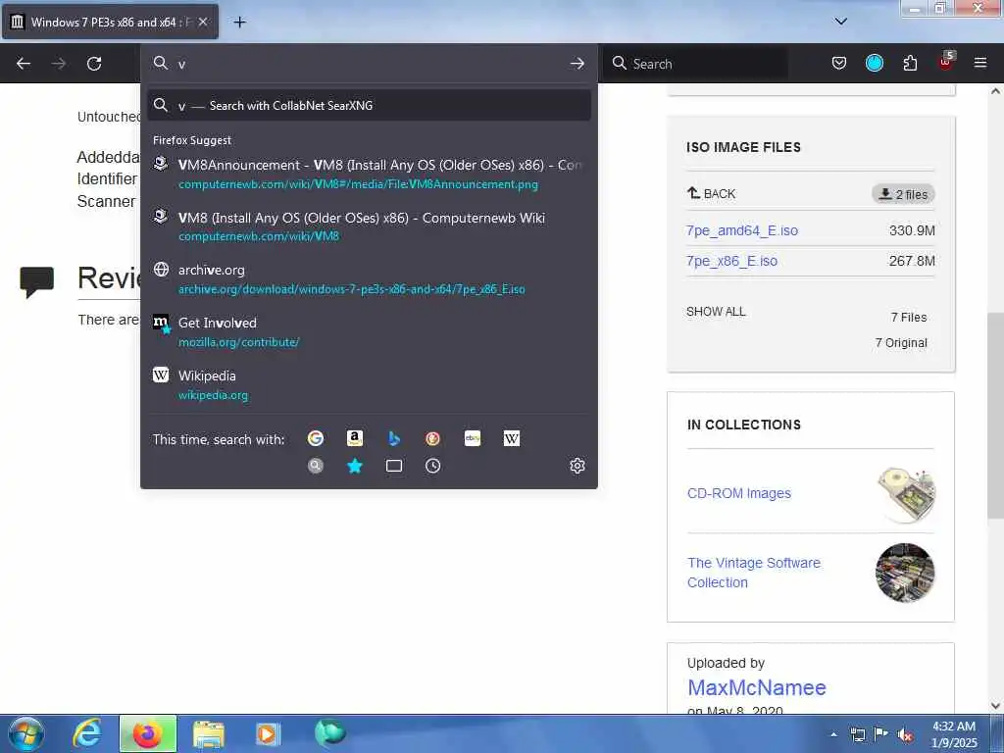Image resolution: width=1004 pixels, height=753 pixels.
Task: Search this time with eBay
Action: tap(473, 438)
